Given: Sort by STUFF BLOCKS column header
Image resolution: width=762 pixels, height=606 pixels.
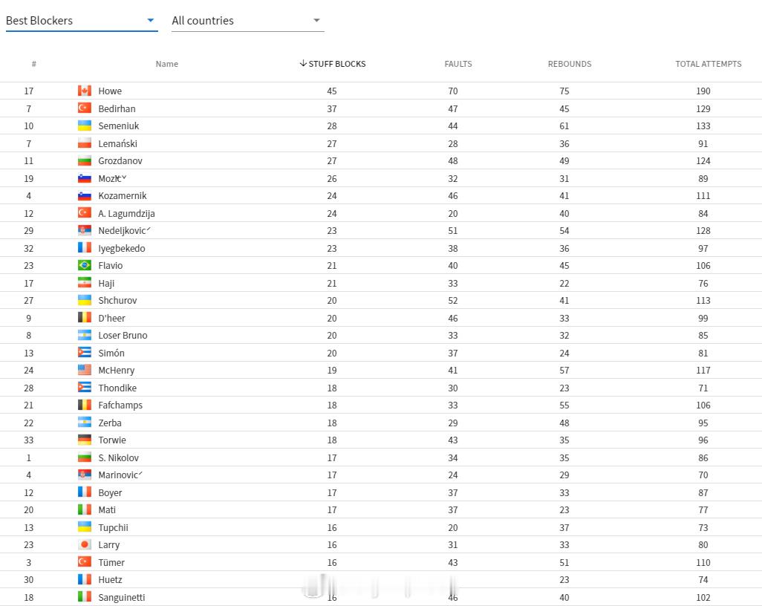Looking at the screenshot, I should coord(333,64).
